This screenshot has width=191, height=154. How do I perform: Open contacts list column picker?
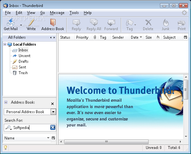click(x=53, y=138)
